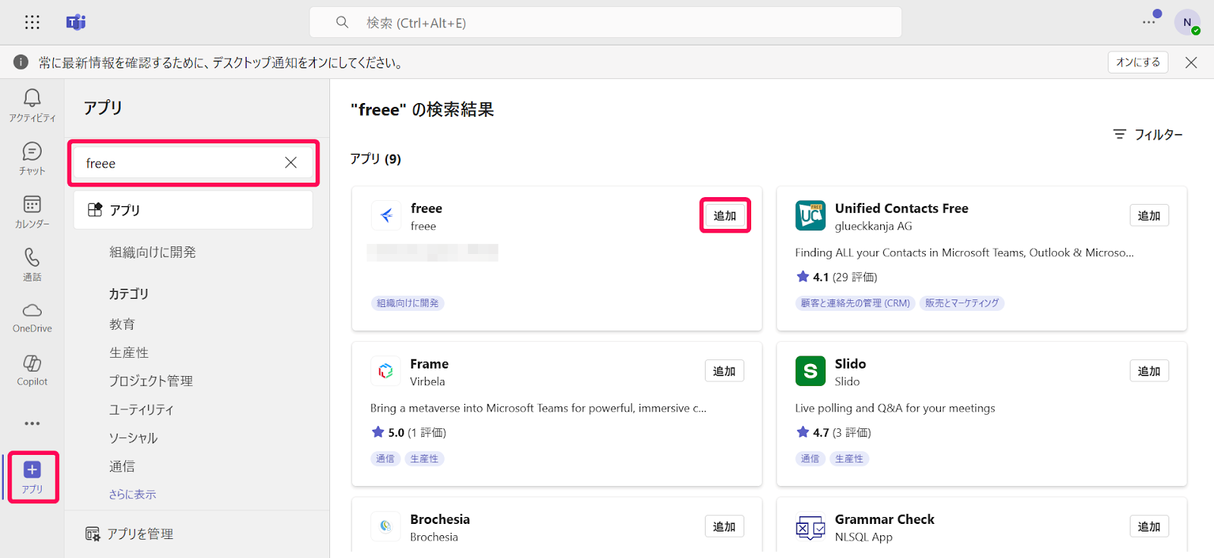Add the Frame app
1214x558 pixels.
pos(724,371)
